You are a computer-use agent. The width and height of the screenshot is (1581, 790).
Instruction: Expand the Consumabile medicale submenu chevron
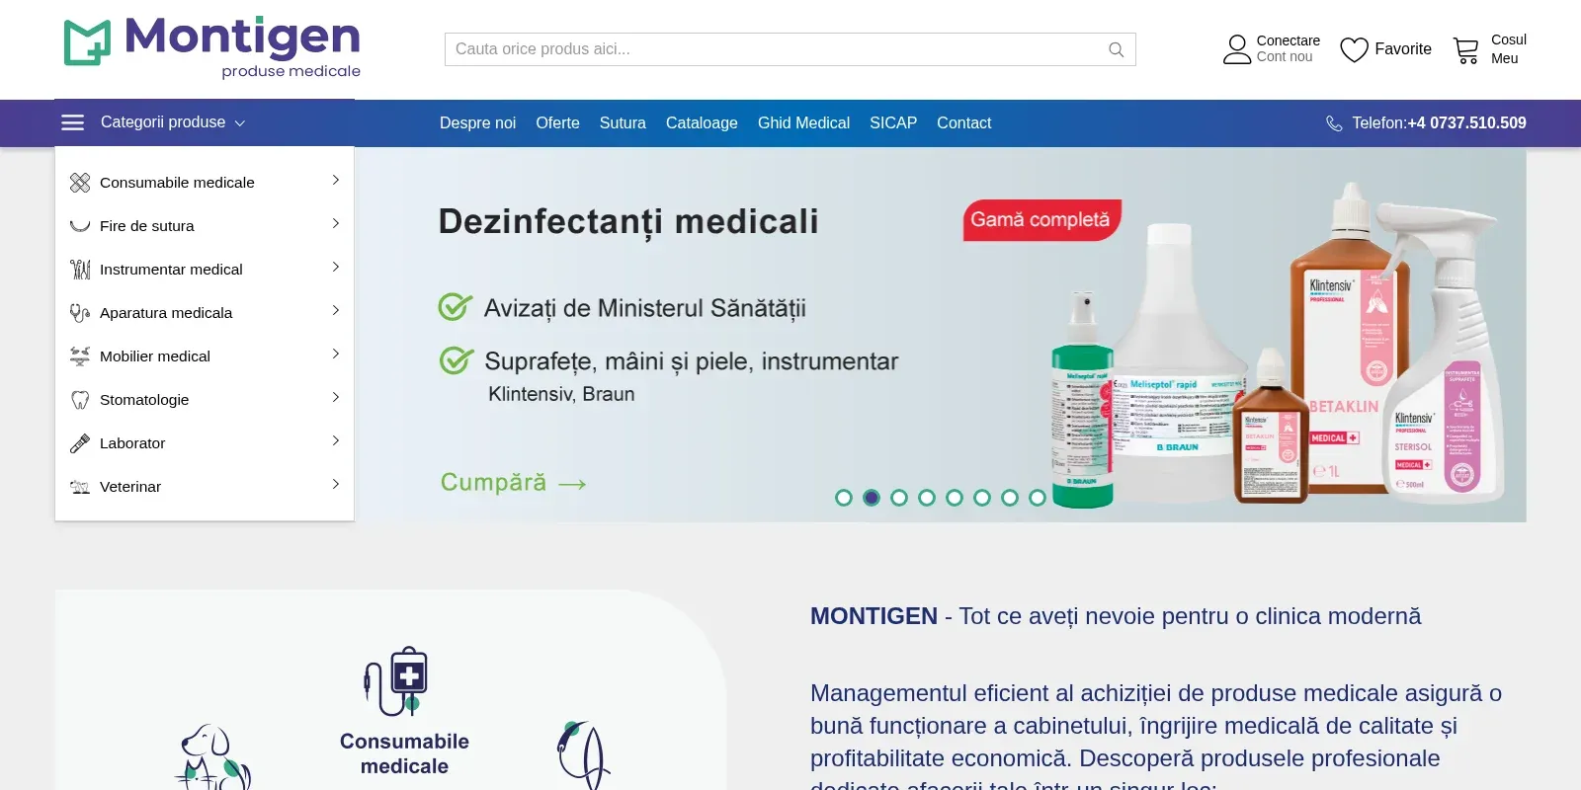pyautogui.click(x=336, y=180)
